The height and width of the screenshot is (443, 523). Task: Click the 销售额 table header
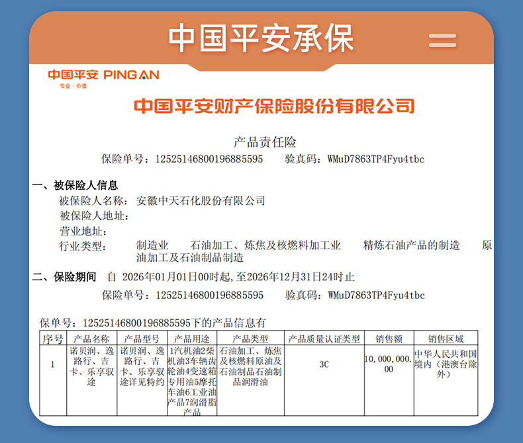pos(389,339)
